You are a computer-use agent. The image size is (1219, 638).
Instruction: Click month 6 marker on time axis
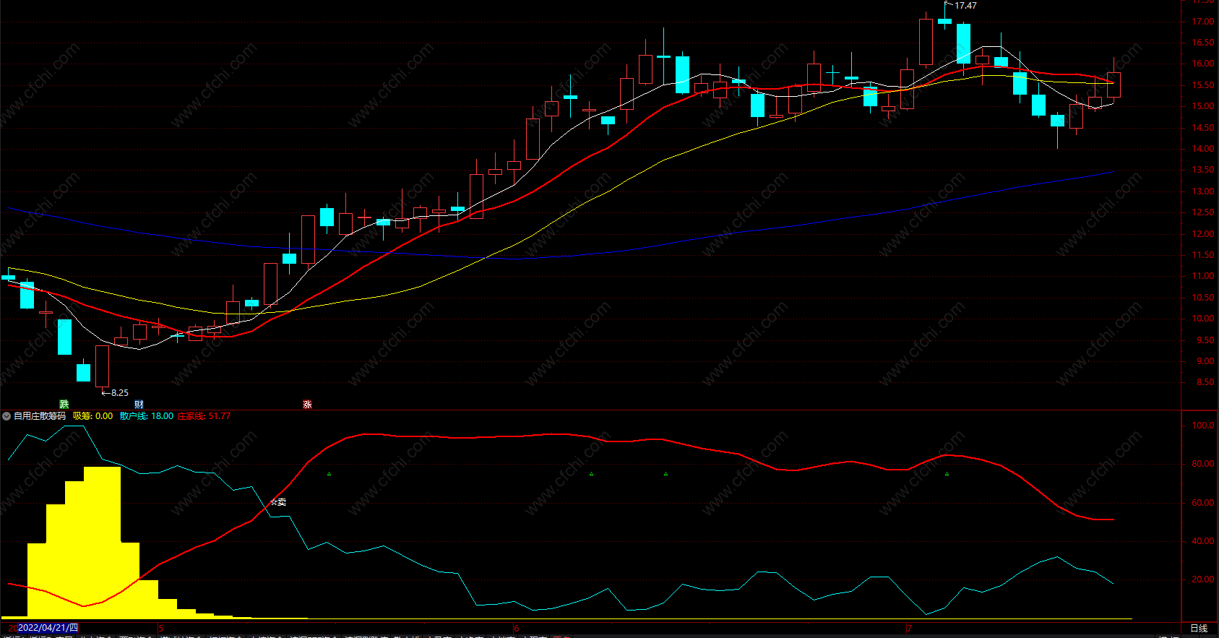(517, 629)
